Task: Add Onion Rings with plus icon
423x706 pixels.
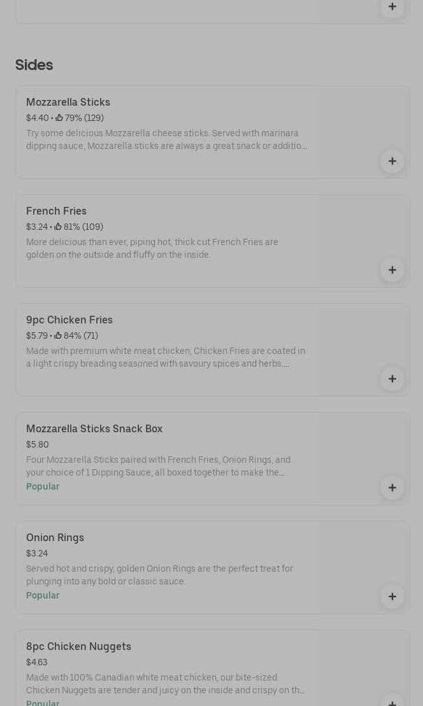Action: coord(392,597)
